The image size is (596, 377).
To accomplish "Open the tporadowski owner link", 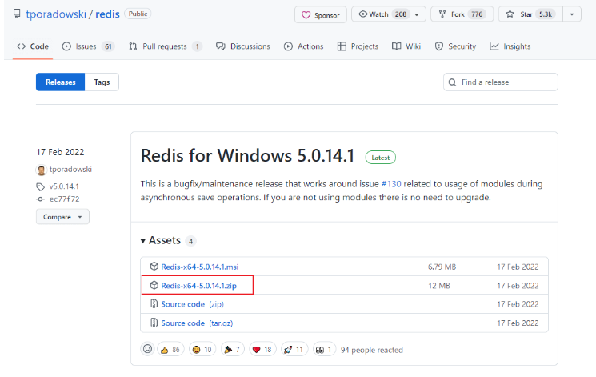I will [x=56, y=14].
